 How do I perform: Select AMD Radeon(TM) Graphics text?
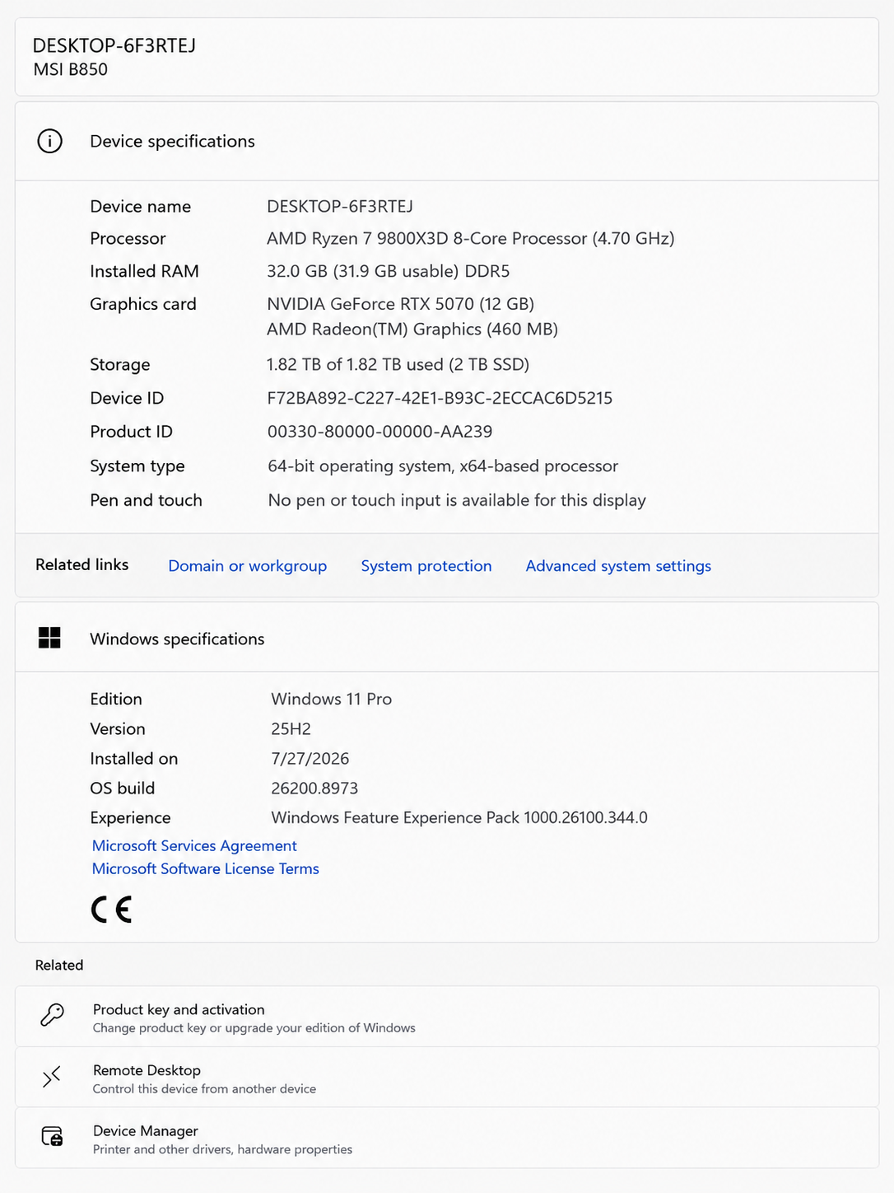coord(412,330)
